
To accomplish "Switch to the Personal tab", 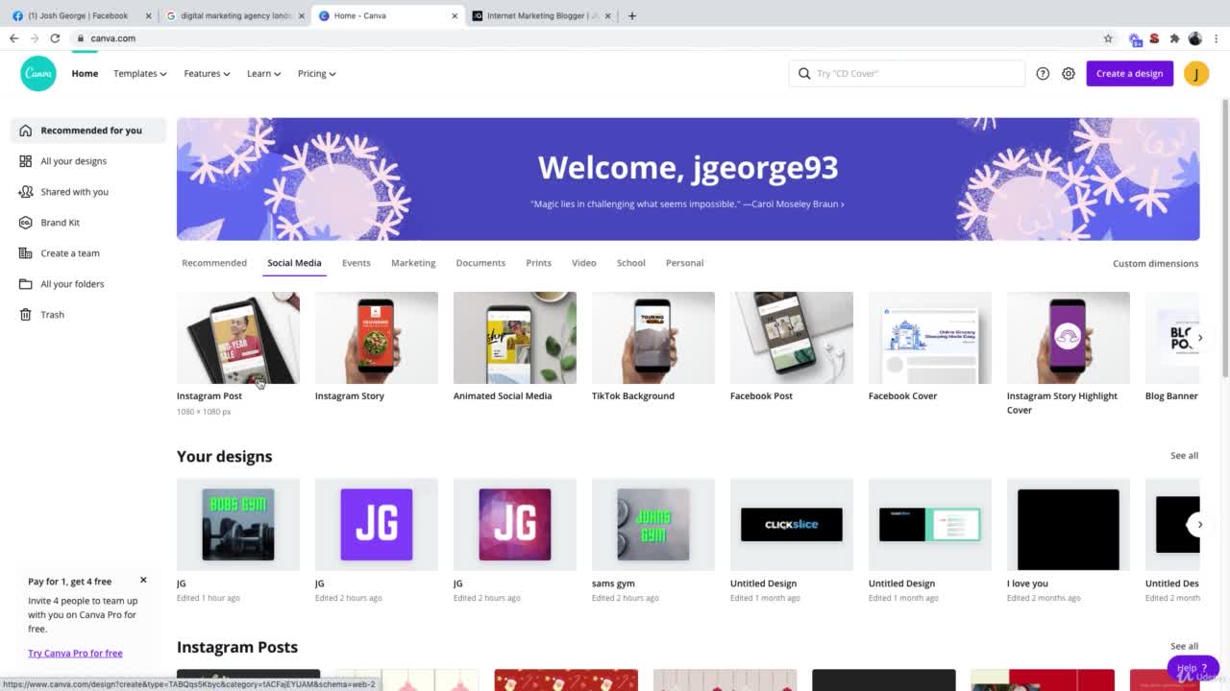I will pyautogui.click(x=684, y=263).
